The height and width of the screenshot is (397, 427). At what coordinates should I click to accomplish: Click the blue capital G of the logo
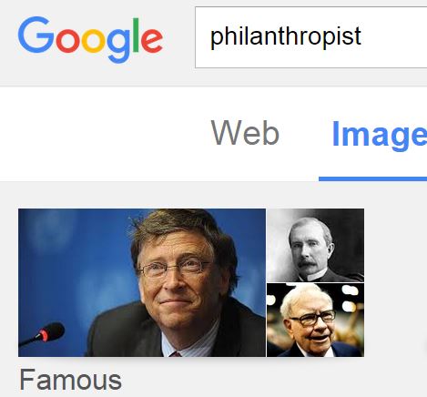pyautogui.click(x=36, y=35)
